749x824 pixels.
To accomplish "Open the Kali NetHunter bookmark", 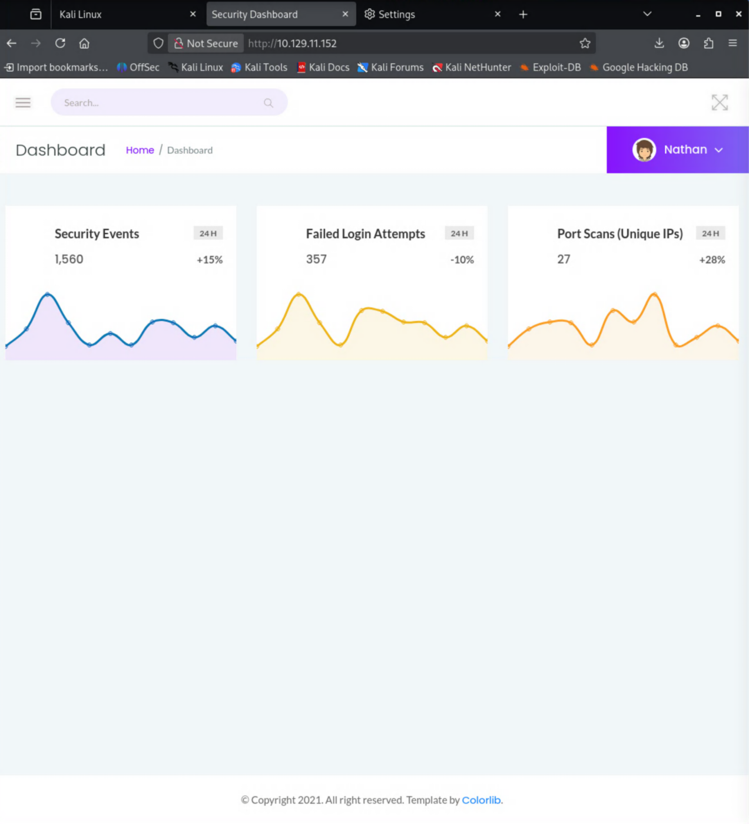I will pyautogui.click(x=472, y=67).
